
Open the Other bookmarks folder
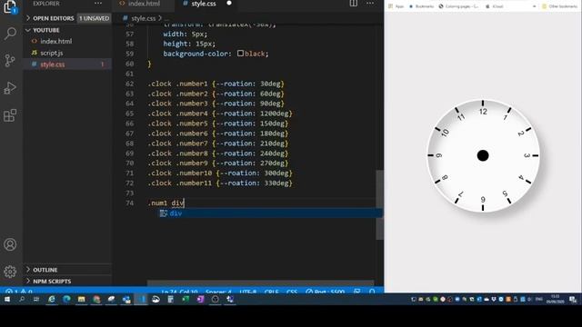click(560, 6)
